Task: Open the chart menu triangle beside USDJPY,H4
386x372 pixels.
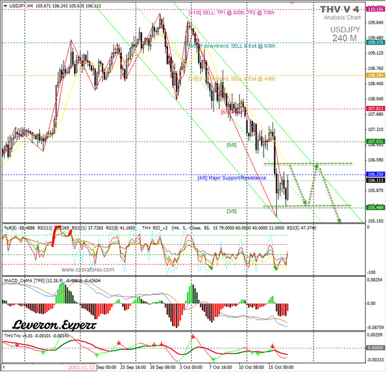Action: tap(5, 5)
